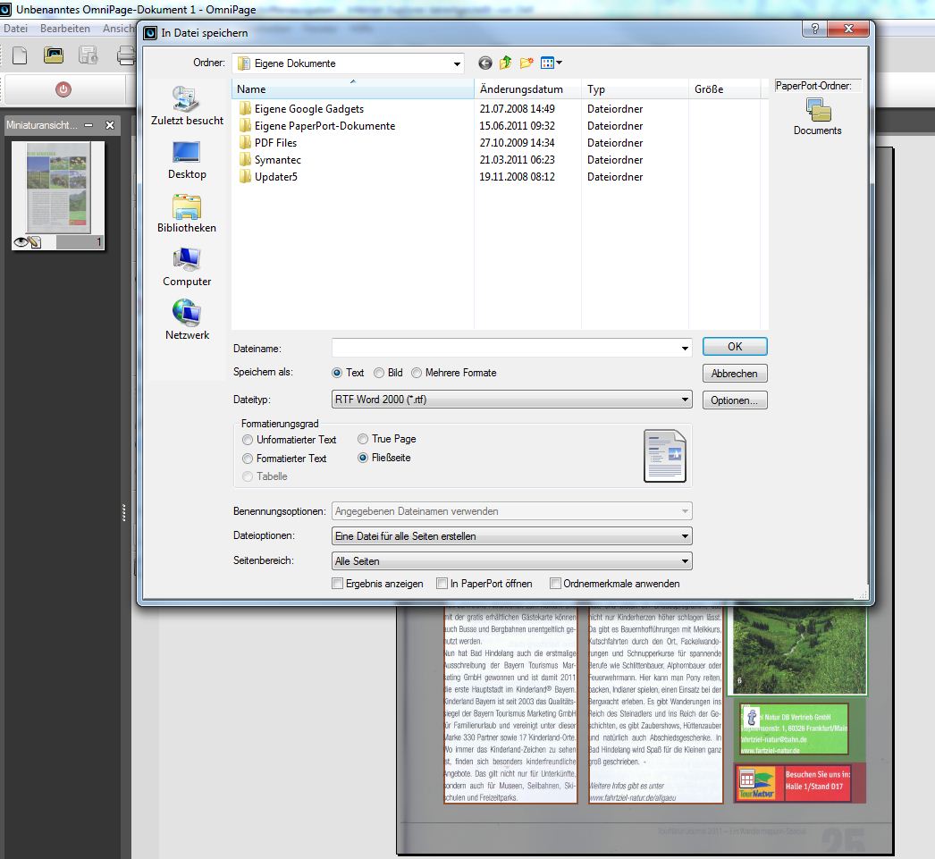
Task: Open Zuletzt besucht location
Action: tap(187, 106)
